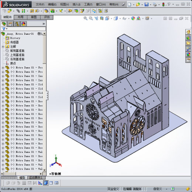Image resolution: width=192 pixels, height=192 pixels.
Task: Click the tree's vertical scrollbar down arrow
Action: pyautogui.click(x=44, y=170)
